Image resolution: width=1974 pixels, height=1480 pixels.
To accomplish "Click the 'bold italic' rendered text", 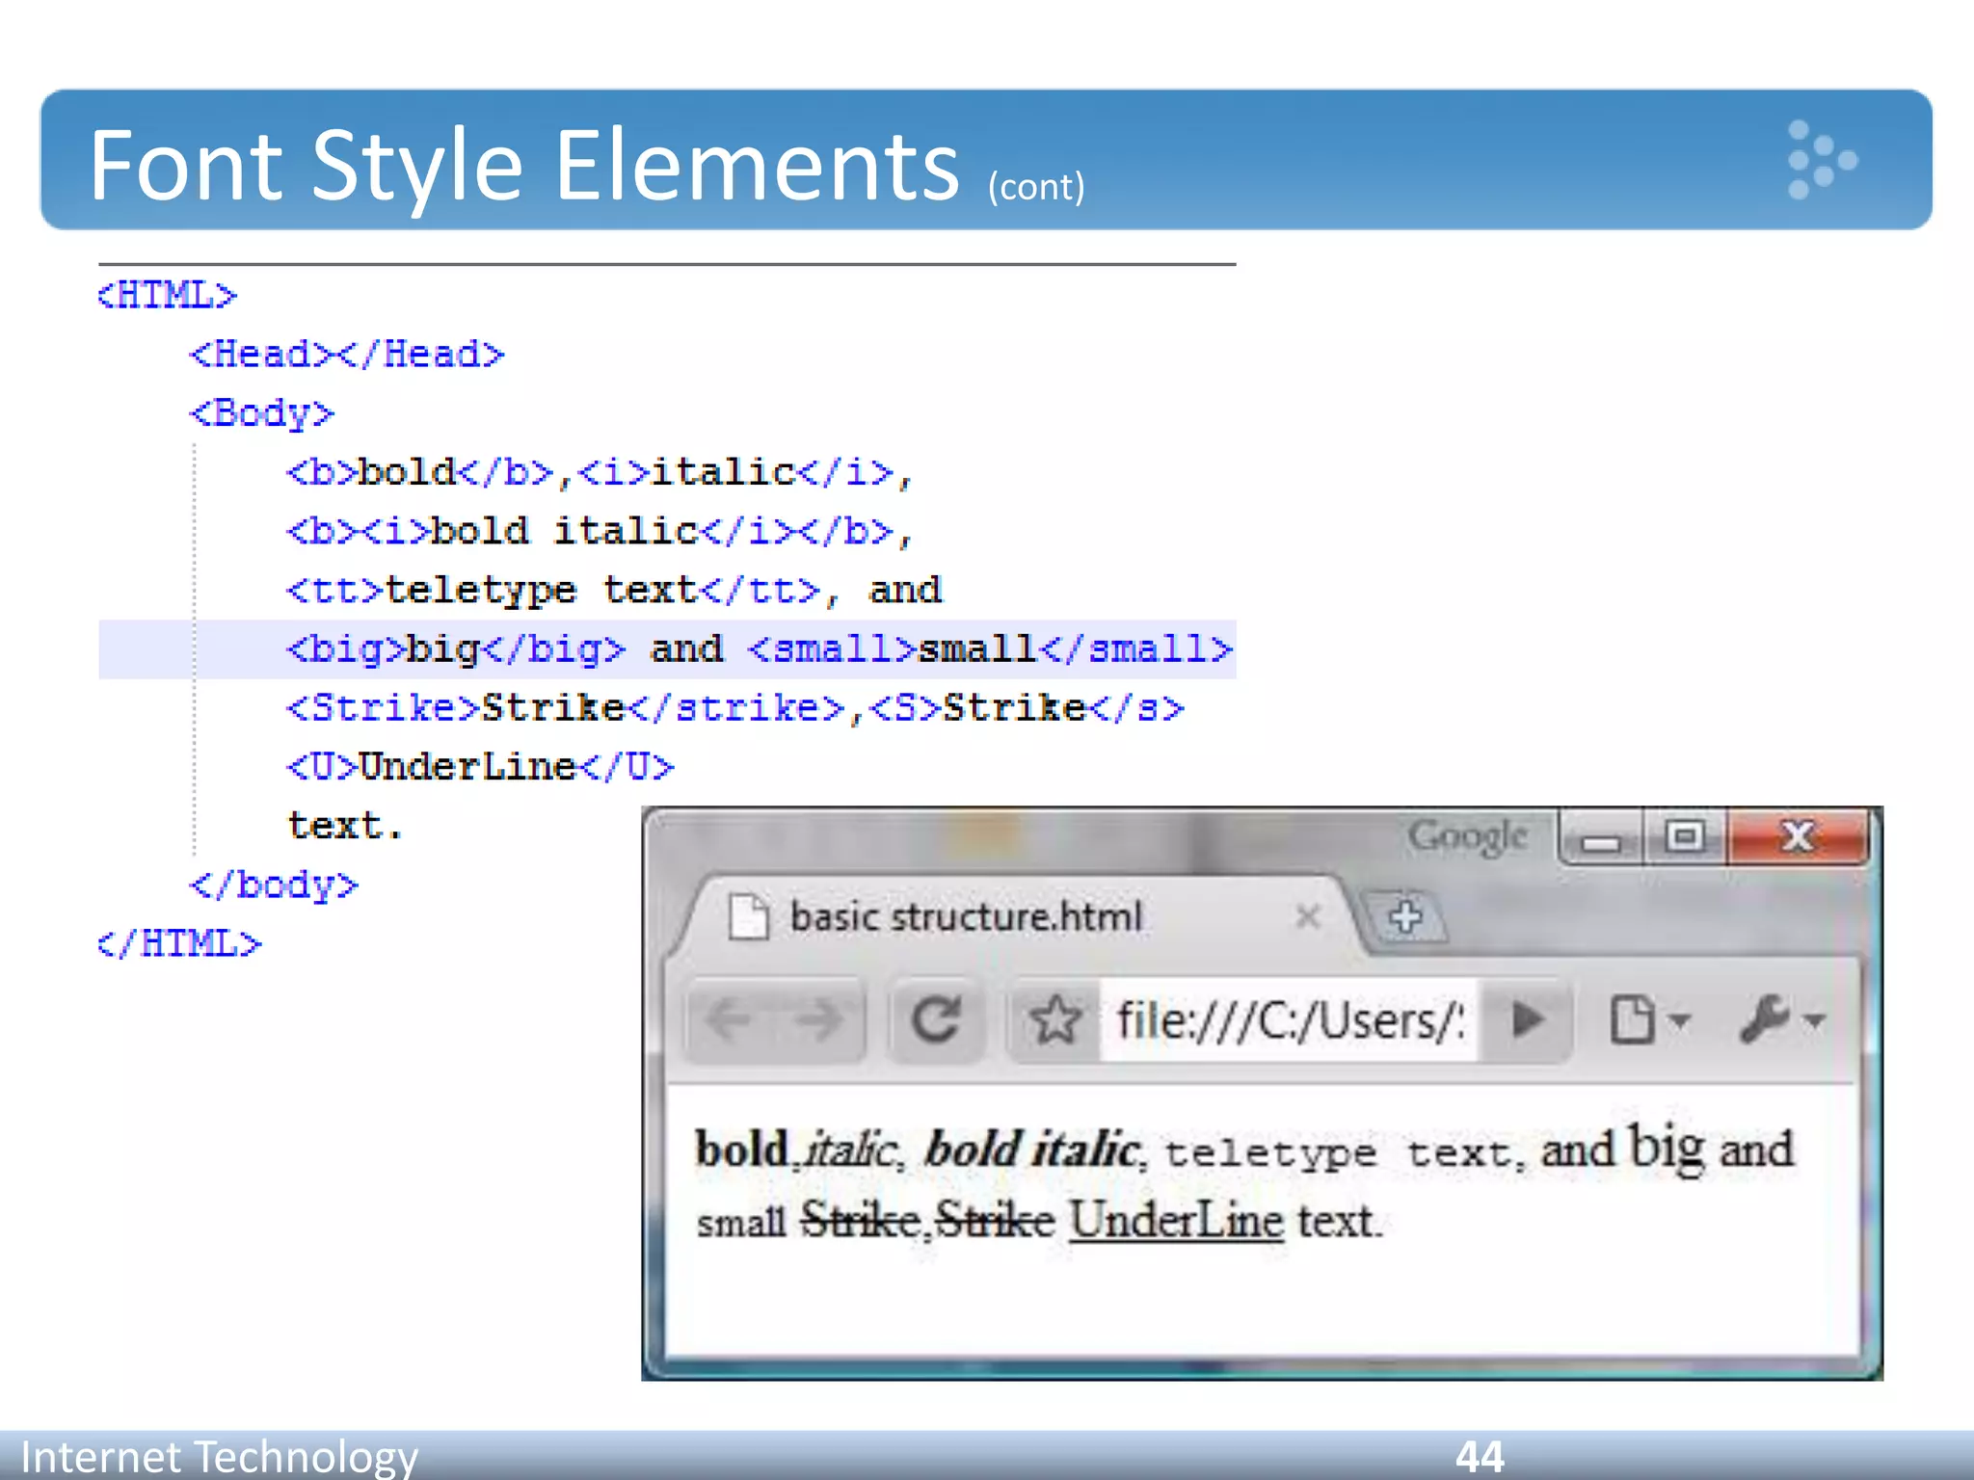I will (x=1031, y=1150).
